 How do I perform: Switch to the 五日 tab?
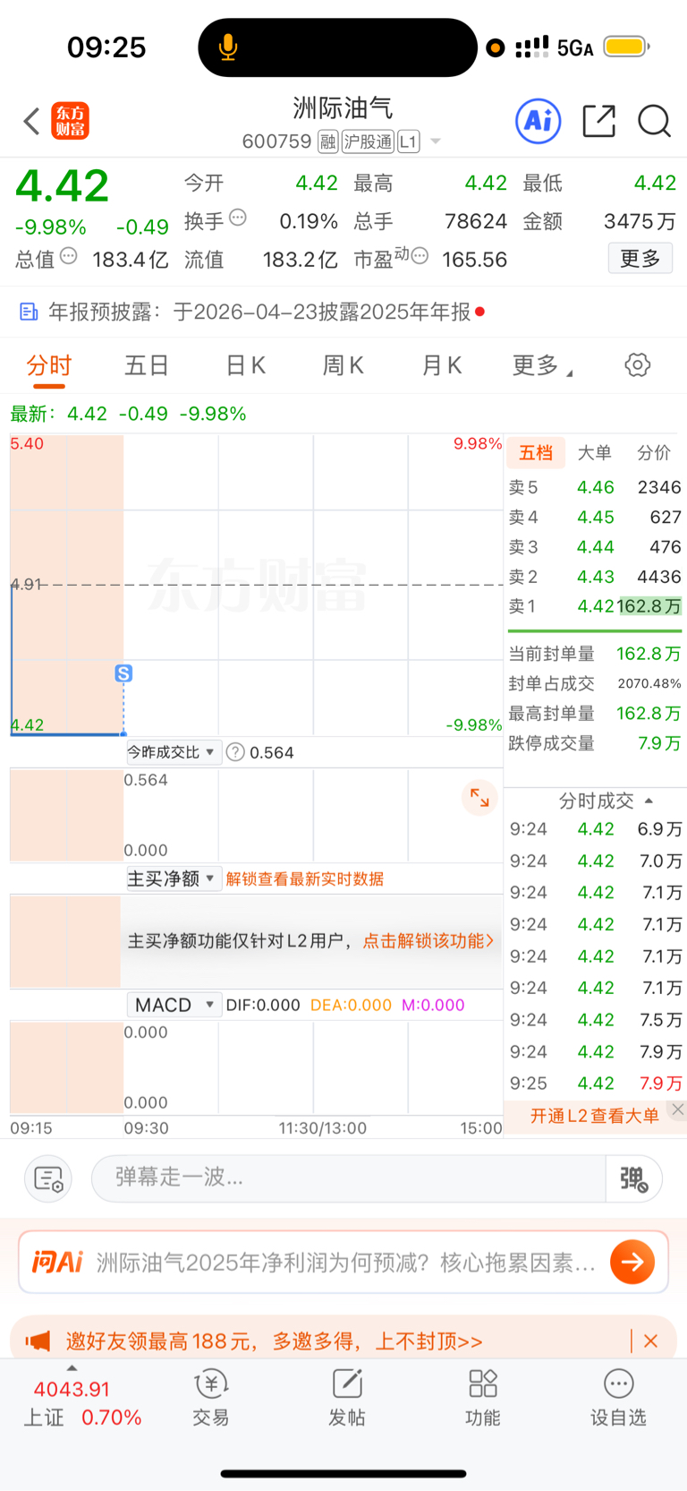(147, 365)
